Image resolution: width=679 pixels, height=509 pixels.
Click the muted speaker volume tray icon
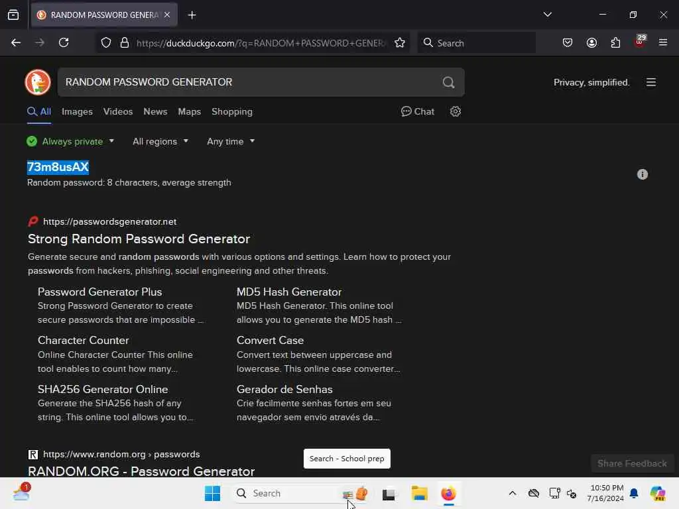[x=571, y=493]
